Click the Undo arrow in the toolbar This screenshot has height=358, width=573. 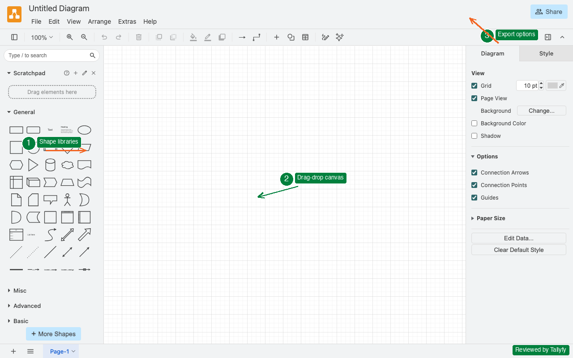[104, 37]
